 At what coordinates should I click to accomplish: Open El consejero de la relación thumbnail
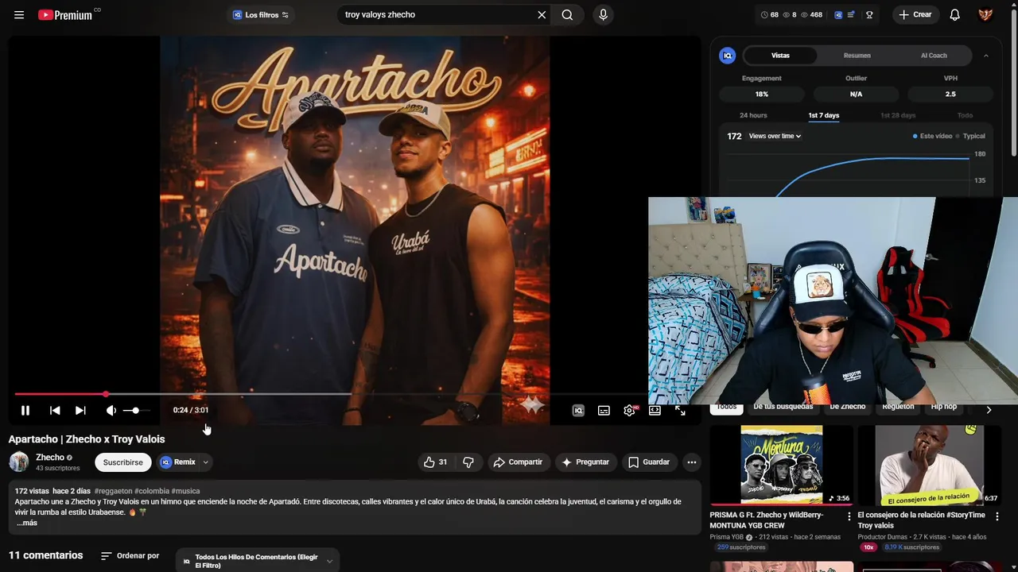(x=929, y=465)
